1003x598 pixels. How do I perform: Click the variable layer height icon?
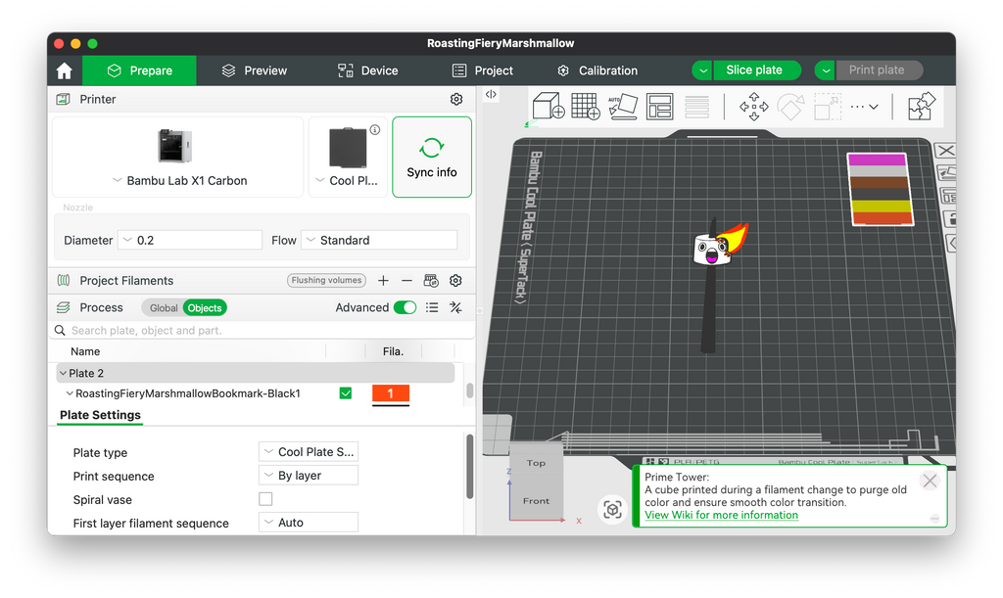click(x=696, y=106)
